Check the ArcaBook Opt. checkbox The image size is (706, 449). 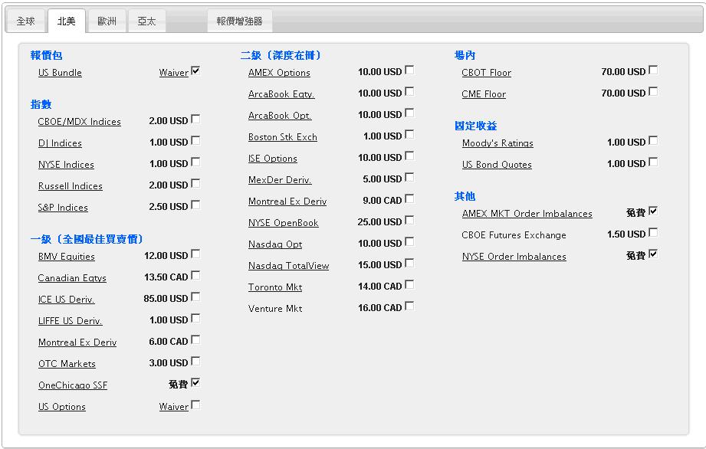click(409, 113)
